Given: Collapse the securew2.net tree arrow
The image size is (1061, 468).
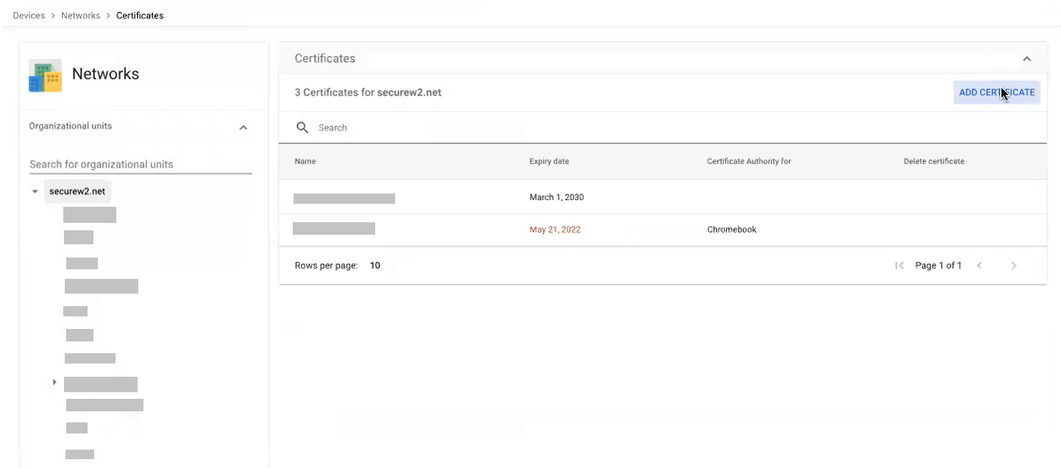Looking at the screenshot, I should (35, 191).
